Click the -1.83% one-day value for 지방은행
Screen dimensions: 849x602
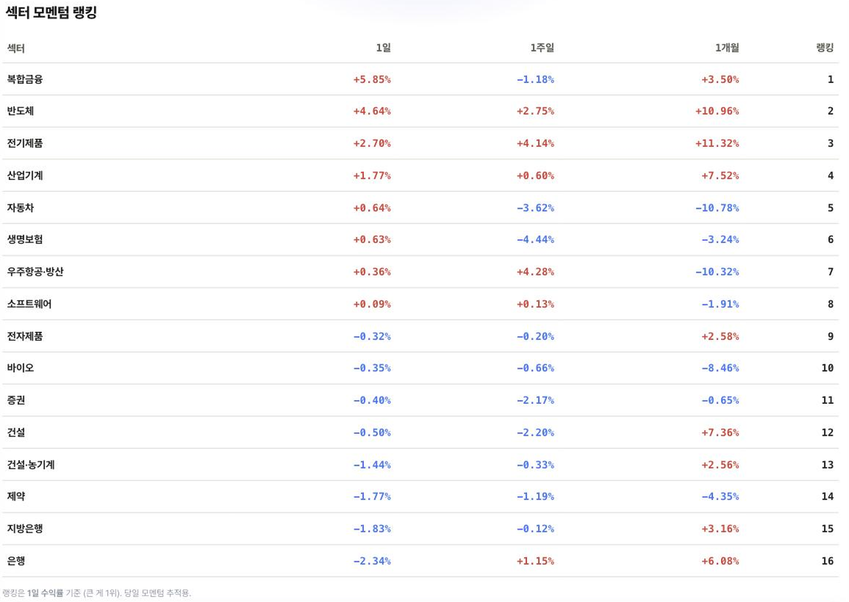click(372, 529)
